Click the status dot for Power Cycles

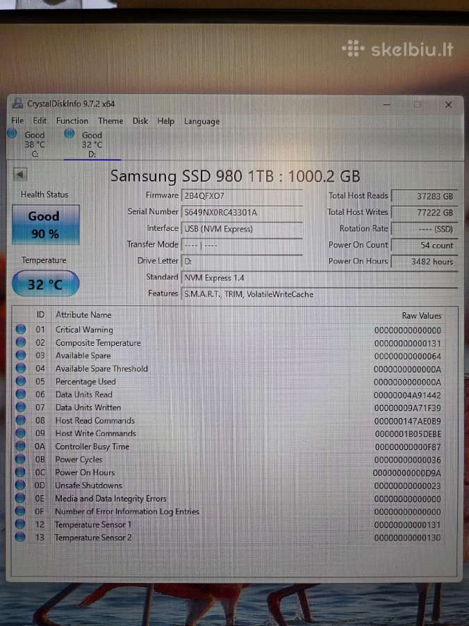pos(20,459)
